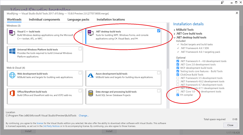Switch to the Workloads tab

14,19
